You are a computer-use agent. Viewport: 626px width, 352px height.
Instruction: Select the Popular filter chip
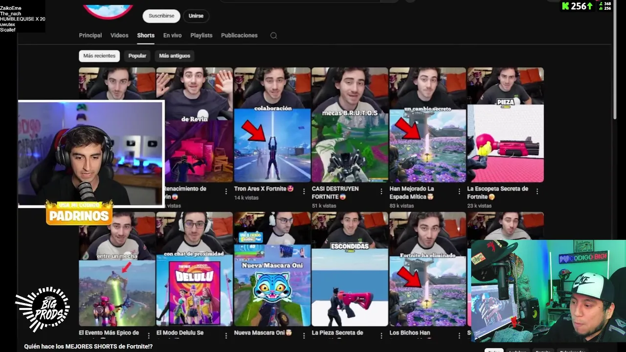pos(137,56)
